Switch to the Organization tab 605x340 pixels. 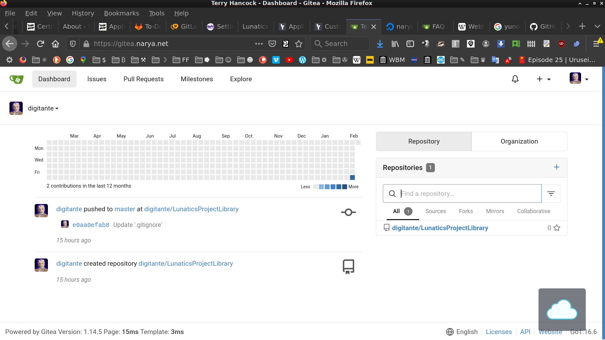click(x=519, y=141)
